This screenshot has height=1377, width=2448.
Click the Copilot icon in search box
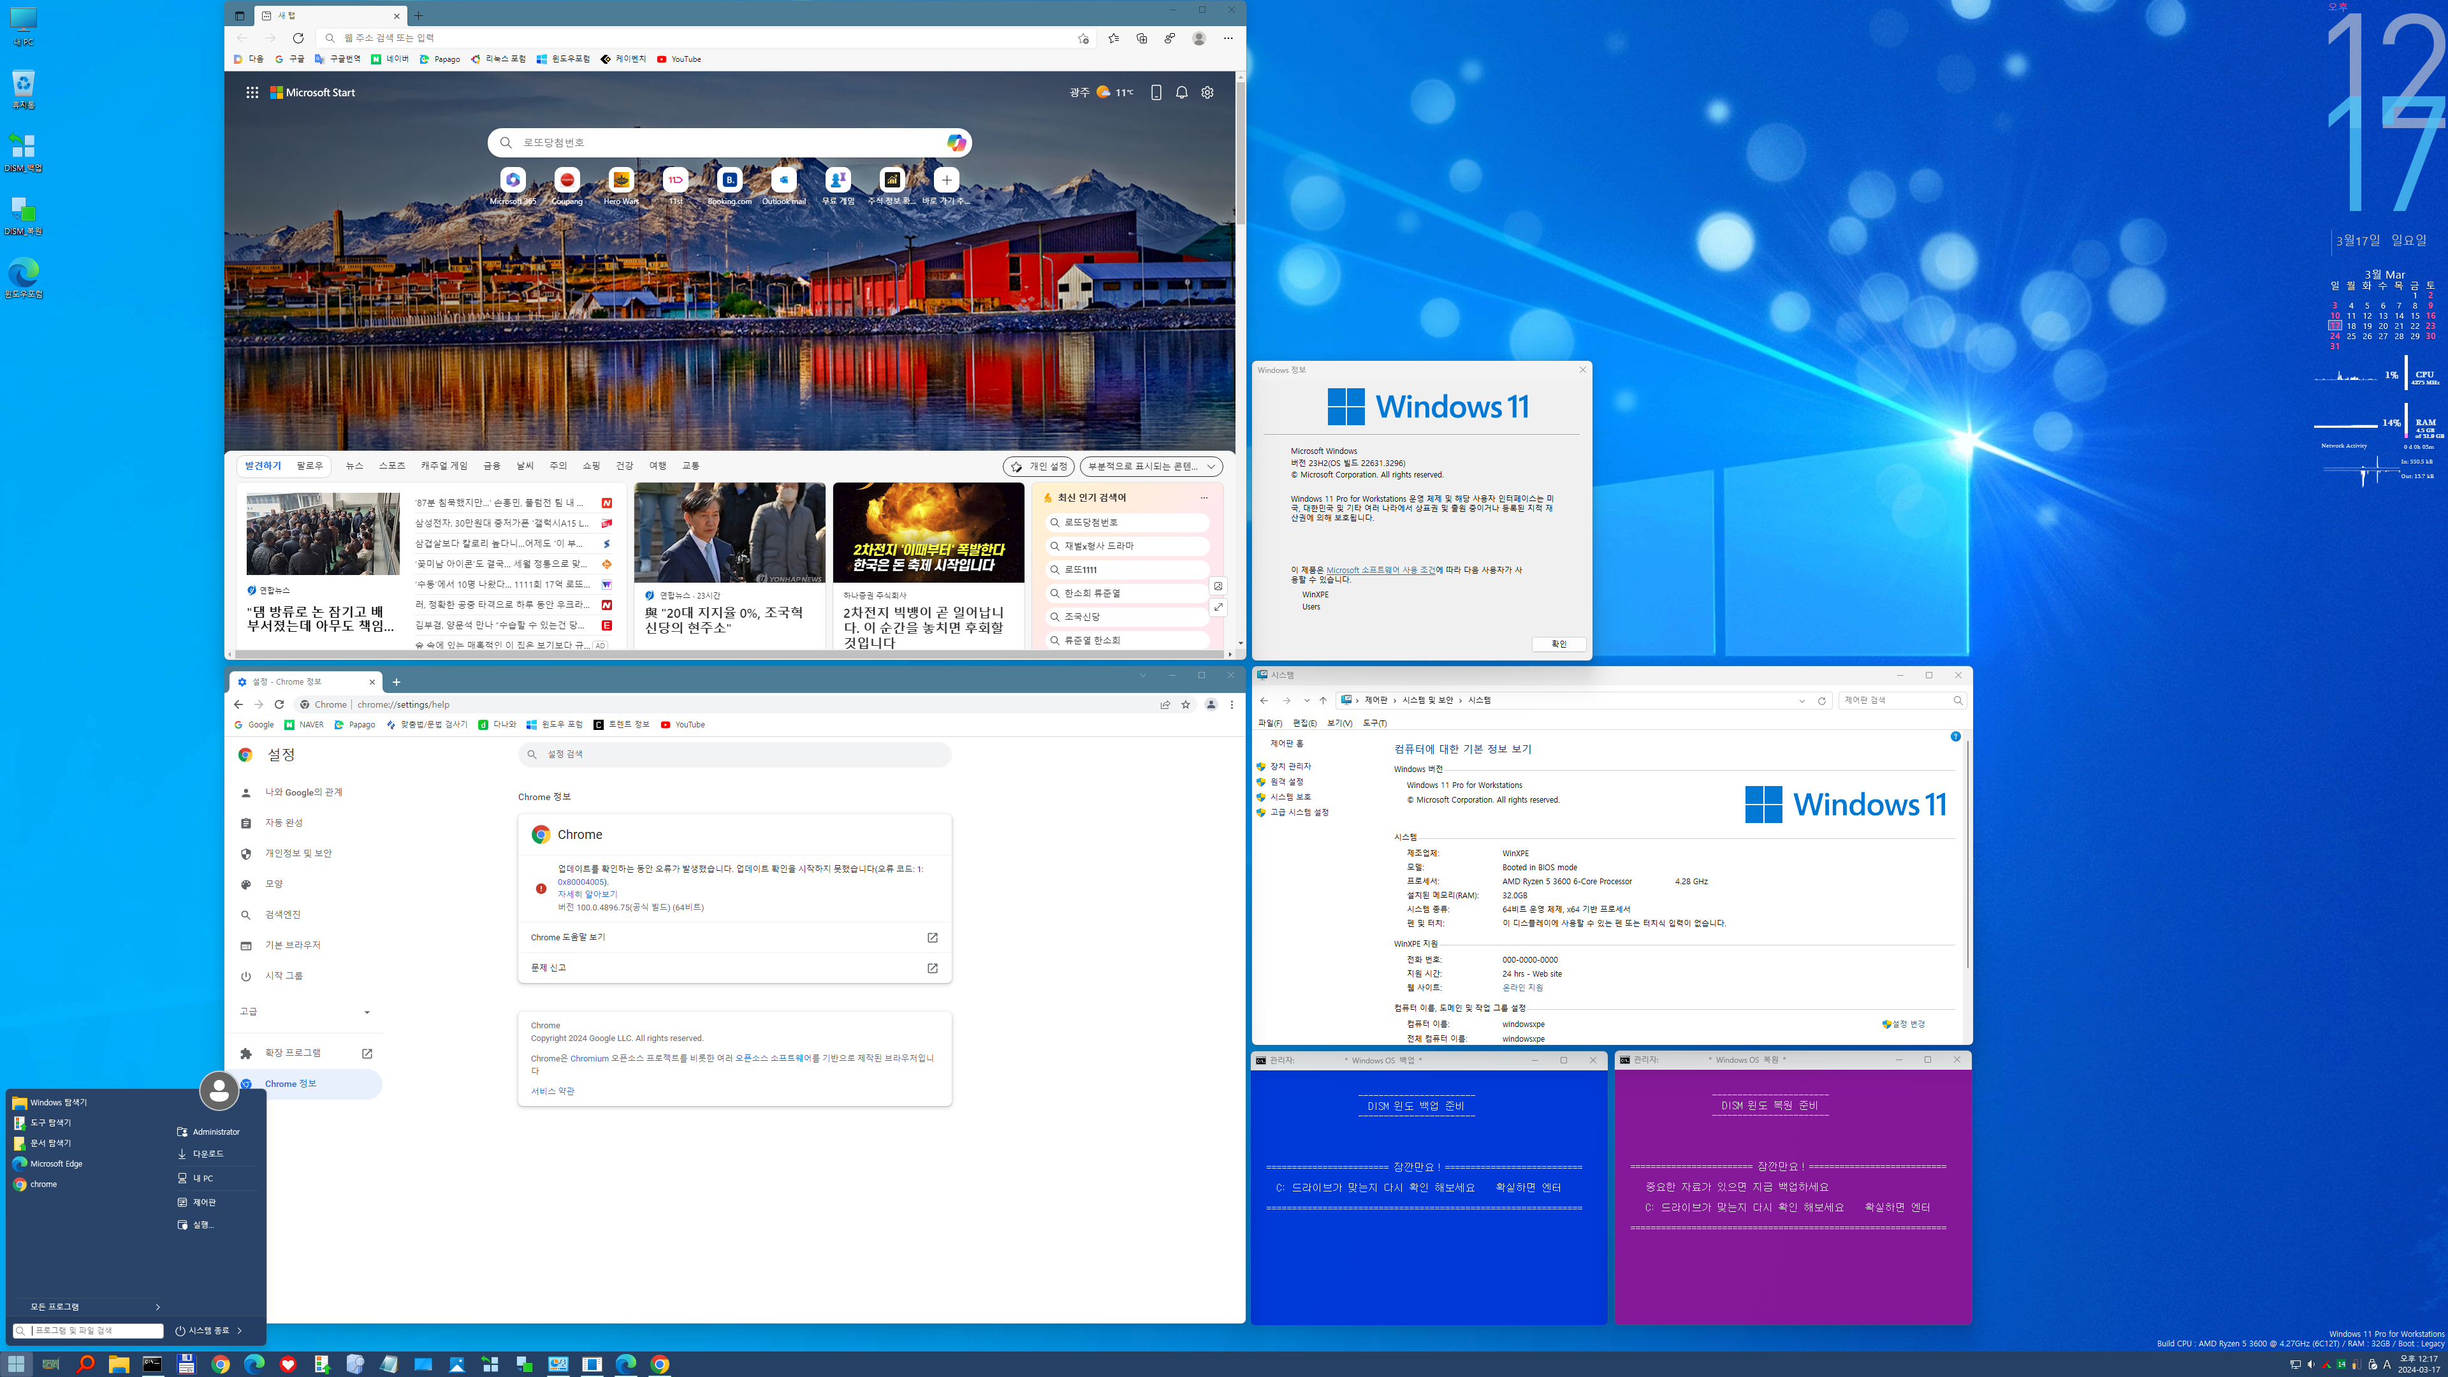pos(956,143)
